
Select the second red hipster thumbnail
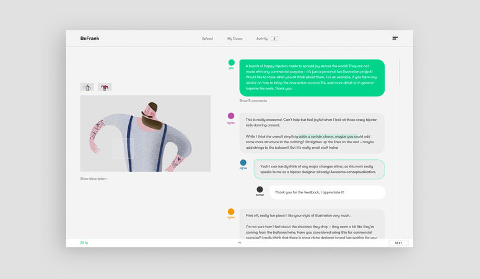105,87
